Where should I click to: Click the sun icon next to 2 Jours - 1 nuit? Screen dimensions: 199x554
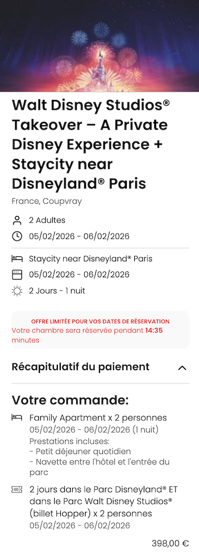coord(16,291)
